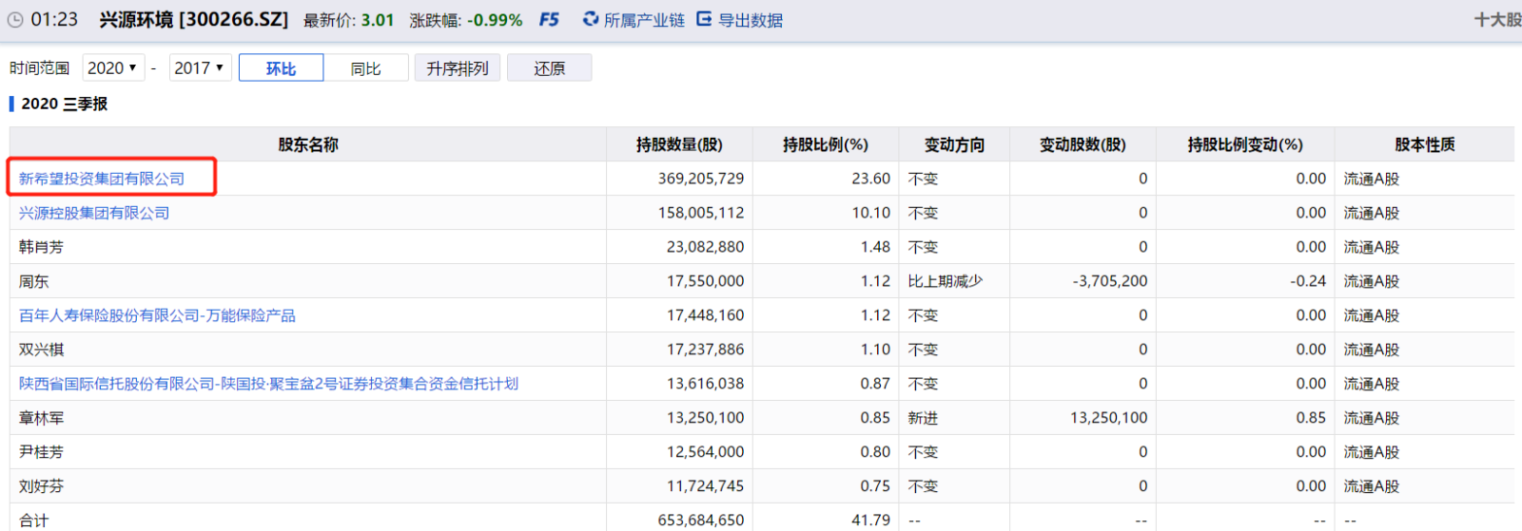Click column header 股东名称
The width and height of the screenshot is (1522, 531).
coord(308,144)
